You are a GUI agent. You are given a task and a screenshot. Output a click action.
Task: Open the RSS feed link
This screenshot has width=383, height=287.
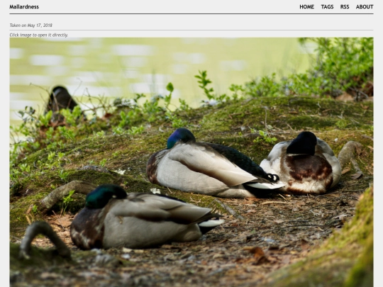click(345, 7)
